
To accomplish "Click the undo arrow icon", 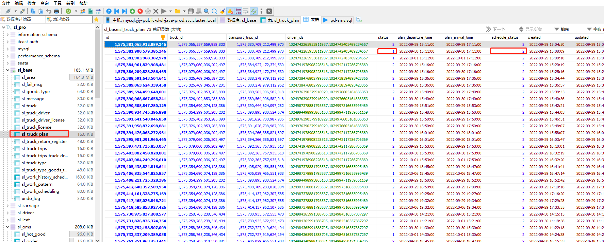I will tap(49, 11).
